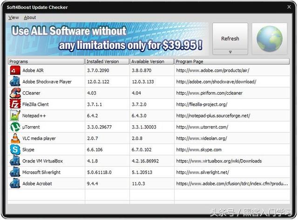Image resolution: width=298 pixels, height=220 pixels.
Task: Select the 'VLC media player' name
Action: click(x=39, y=138)
